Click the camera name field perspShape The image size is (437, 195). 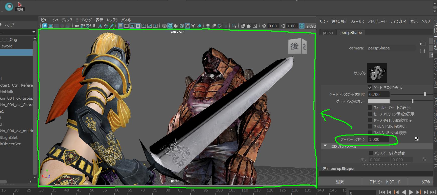(x=391, y=48)
